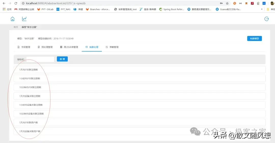Click the 构建模型 button

point(254,38)
